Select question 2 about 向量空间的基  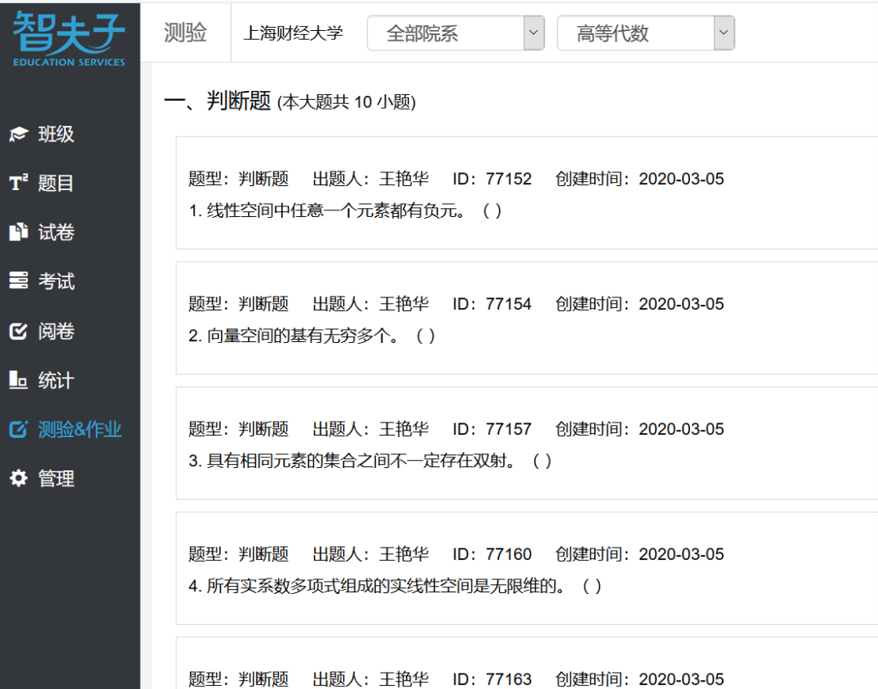[293, 336]
